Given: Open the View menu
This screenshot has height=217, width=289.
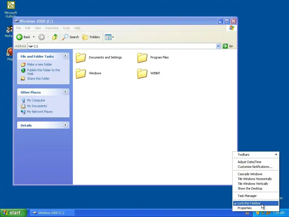Looking at the screenshot, I should (x=38, y=28).
